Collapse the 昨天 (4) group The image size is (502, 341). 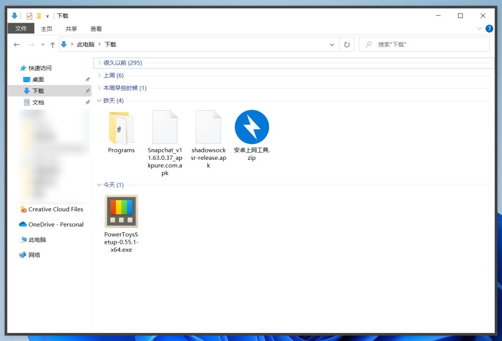click(99, 101)
